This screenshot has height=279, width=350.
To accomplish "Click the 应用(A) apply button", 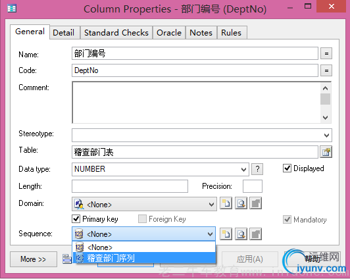I will 250,259.
